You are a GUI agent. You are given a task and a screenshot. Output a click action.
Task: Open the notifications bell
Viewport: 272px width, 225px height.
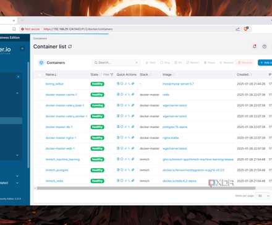[255, 46]
